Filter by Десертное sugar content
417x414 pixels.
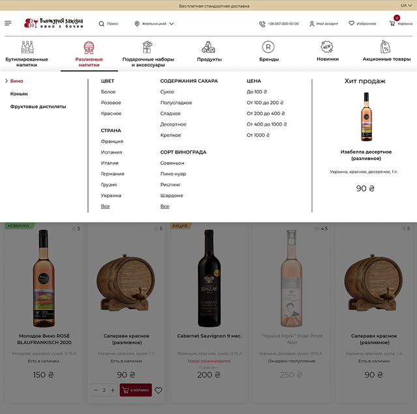tap(173, 124)
